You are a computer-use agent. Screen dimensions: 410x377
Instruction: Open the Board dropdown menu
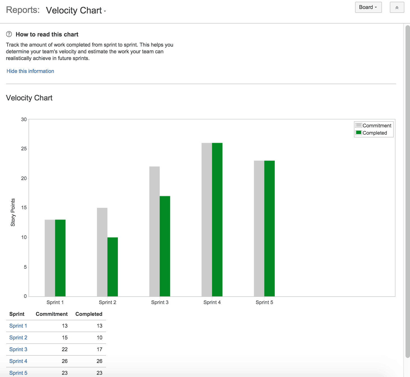[368, 8]
